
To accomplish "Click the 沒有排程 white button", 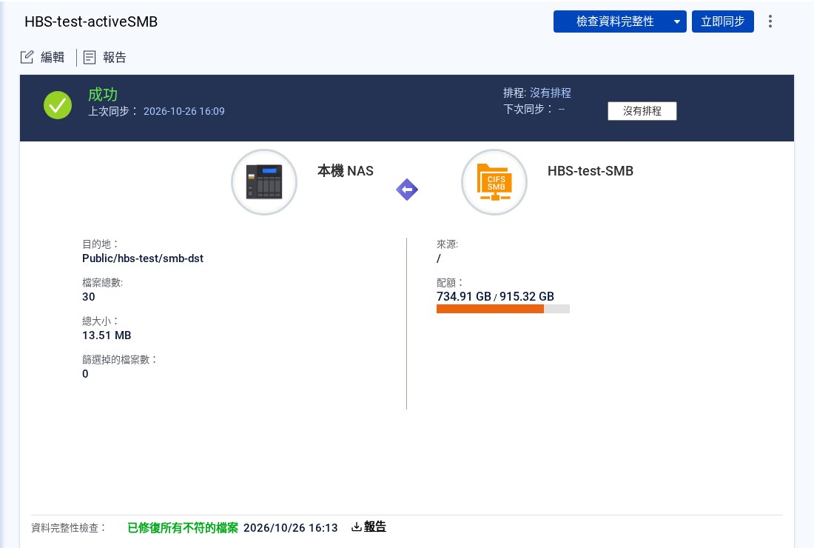I will (642, 111).
